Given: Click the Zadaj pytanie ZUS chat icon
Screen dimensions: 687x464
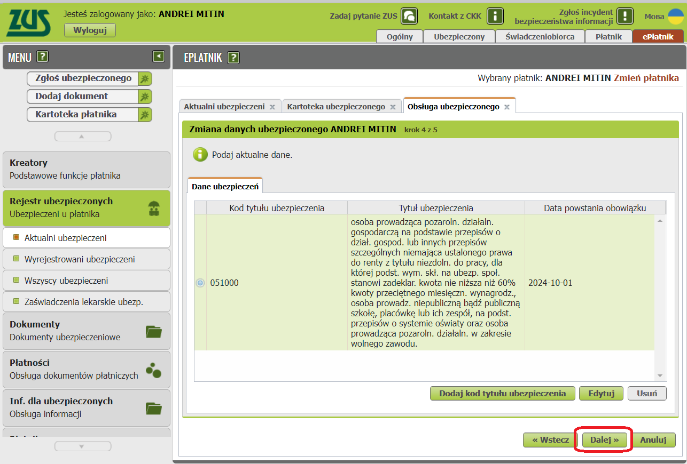Looking at the screenshot, I should coord(409,16).
